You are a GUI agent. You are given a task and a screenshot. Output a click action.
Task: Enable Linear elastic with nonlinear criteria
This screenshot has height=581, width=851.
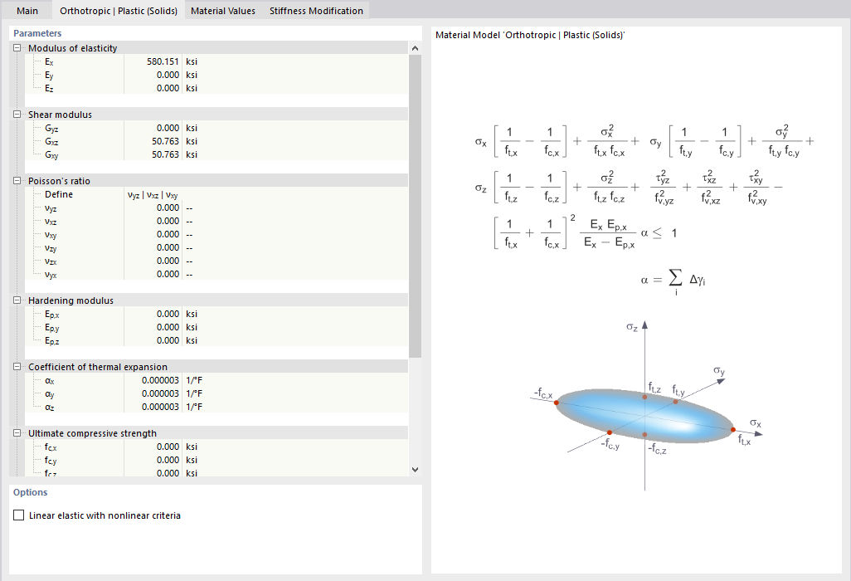(x=19, y=515)
